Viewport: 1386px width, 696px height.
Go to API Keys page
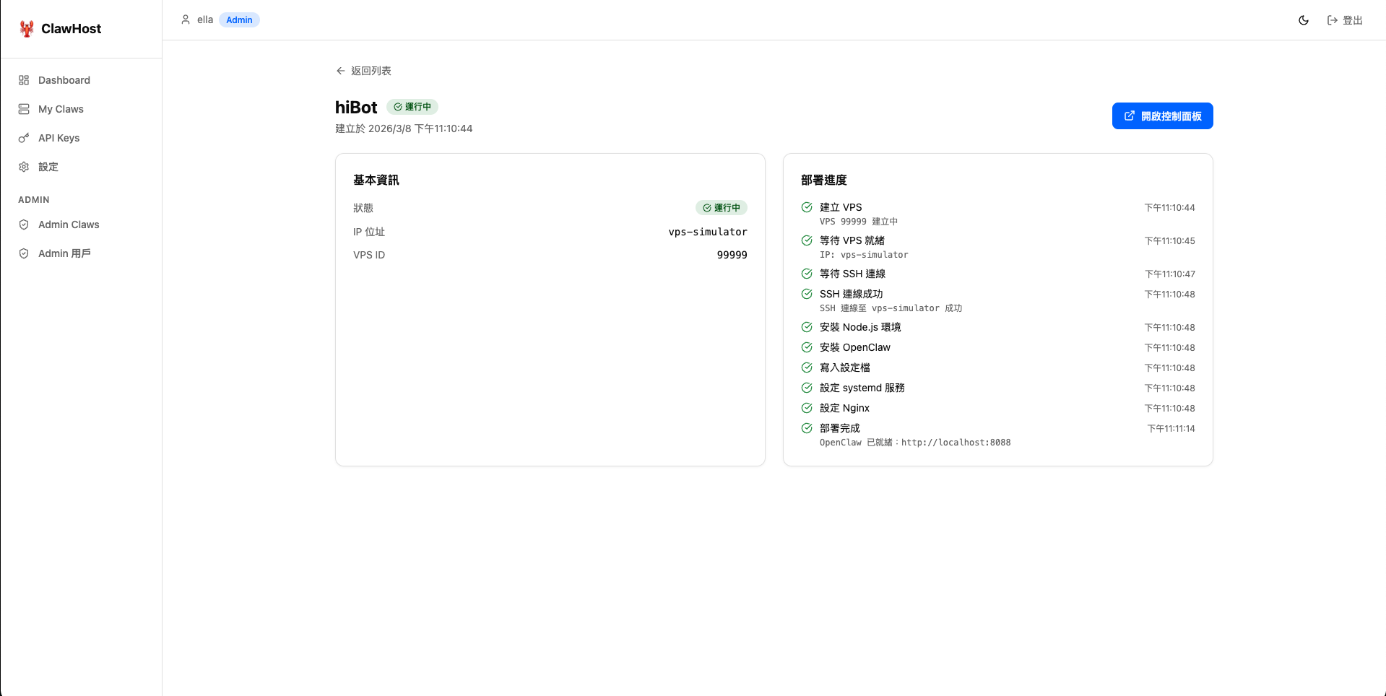[x=81, y=138]
